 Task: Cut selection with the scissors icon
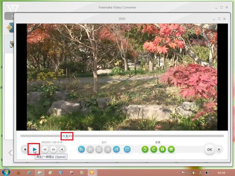[99, 149]
